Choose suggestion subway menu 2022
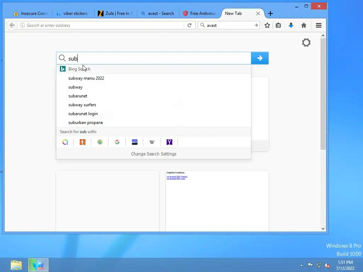The image size is (363, 272). pos(153,78)
